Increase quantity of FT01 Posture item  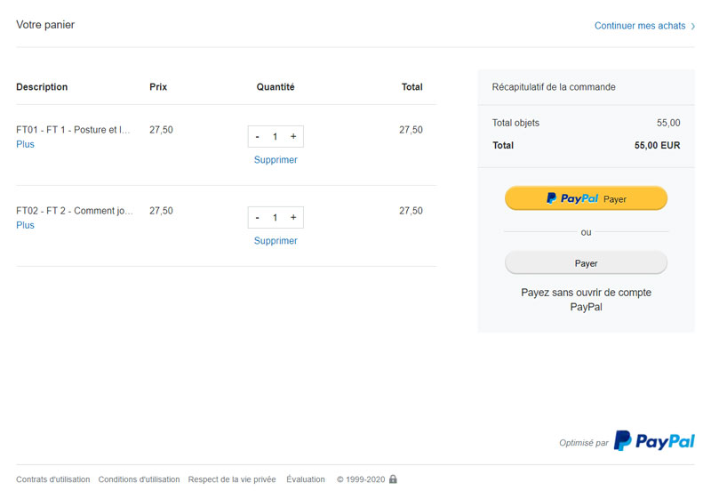tap(293, 136)
